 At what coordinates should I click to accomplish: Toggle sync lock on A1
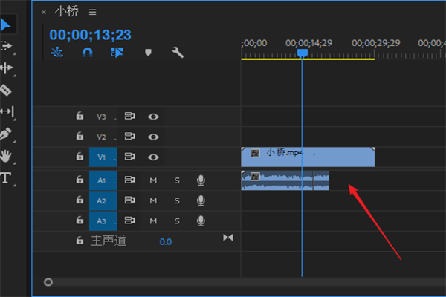pos(129,180)
